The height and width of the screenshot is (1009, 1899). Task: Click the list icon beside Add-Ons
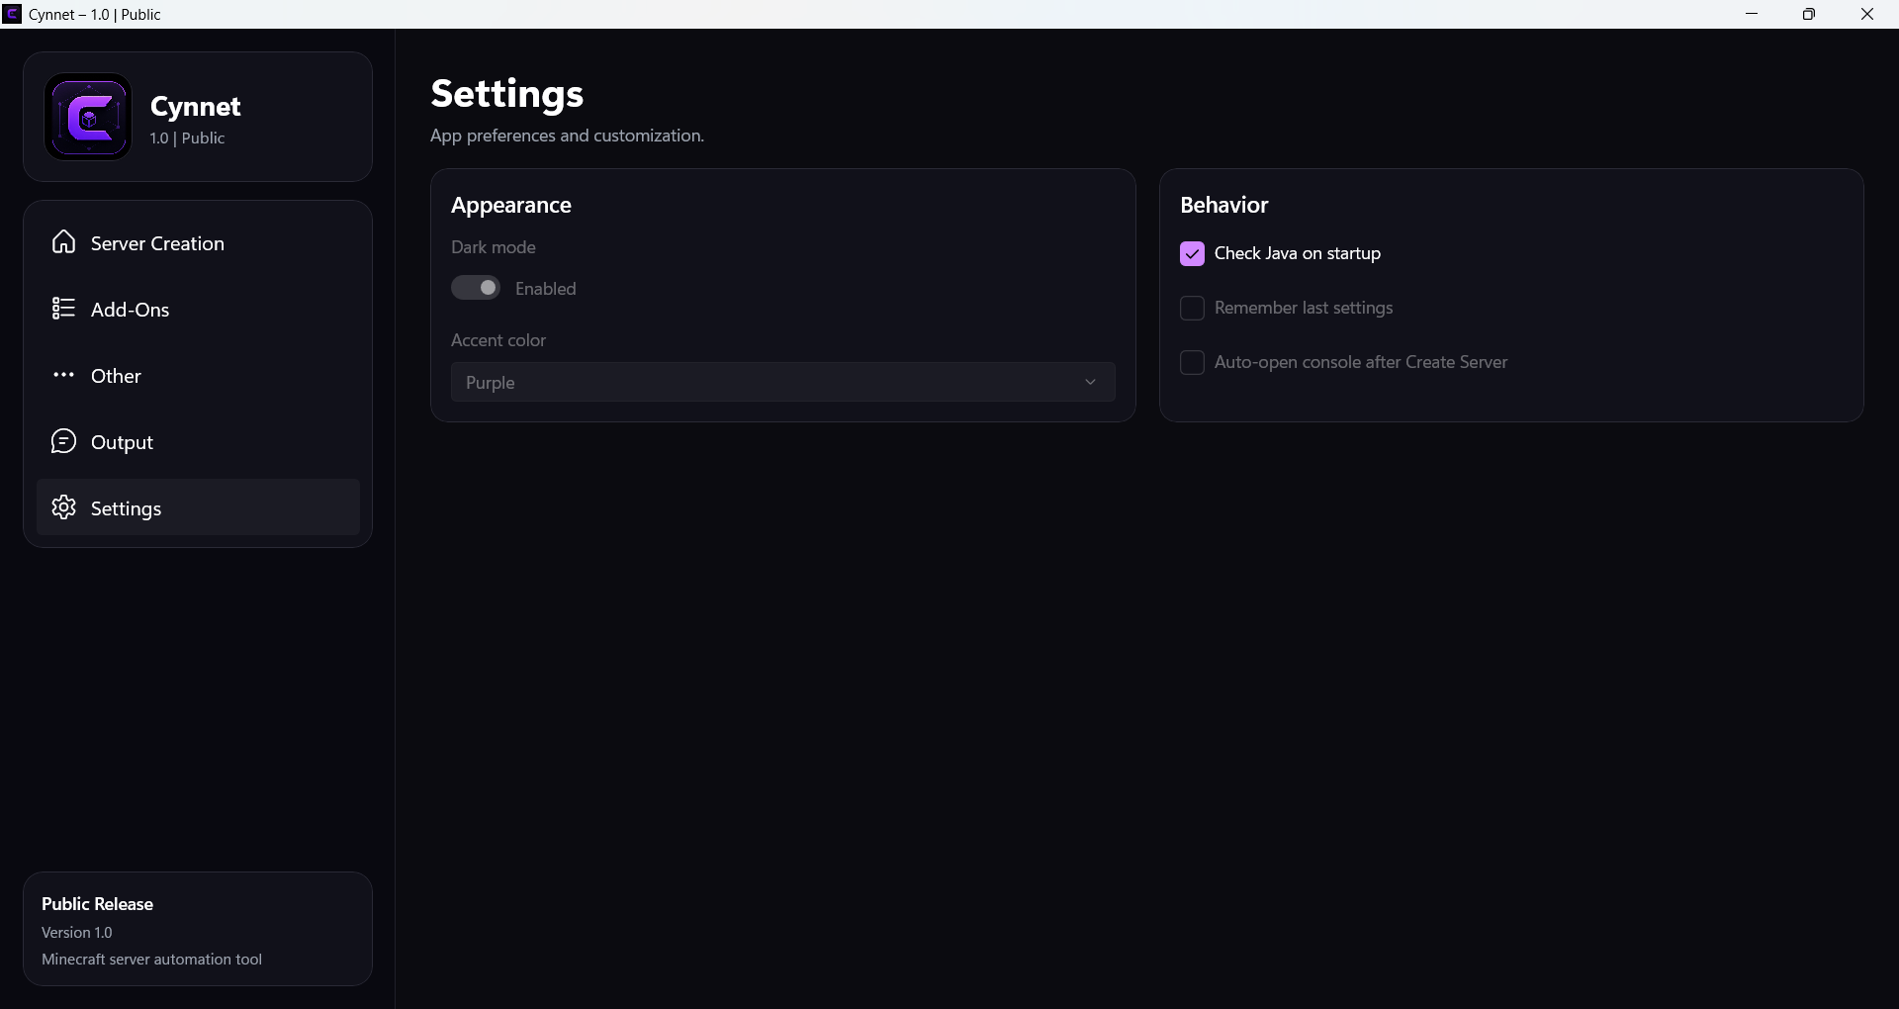(64, 309)
